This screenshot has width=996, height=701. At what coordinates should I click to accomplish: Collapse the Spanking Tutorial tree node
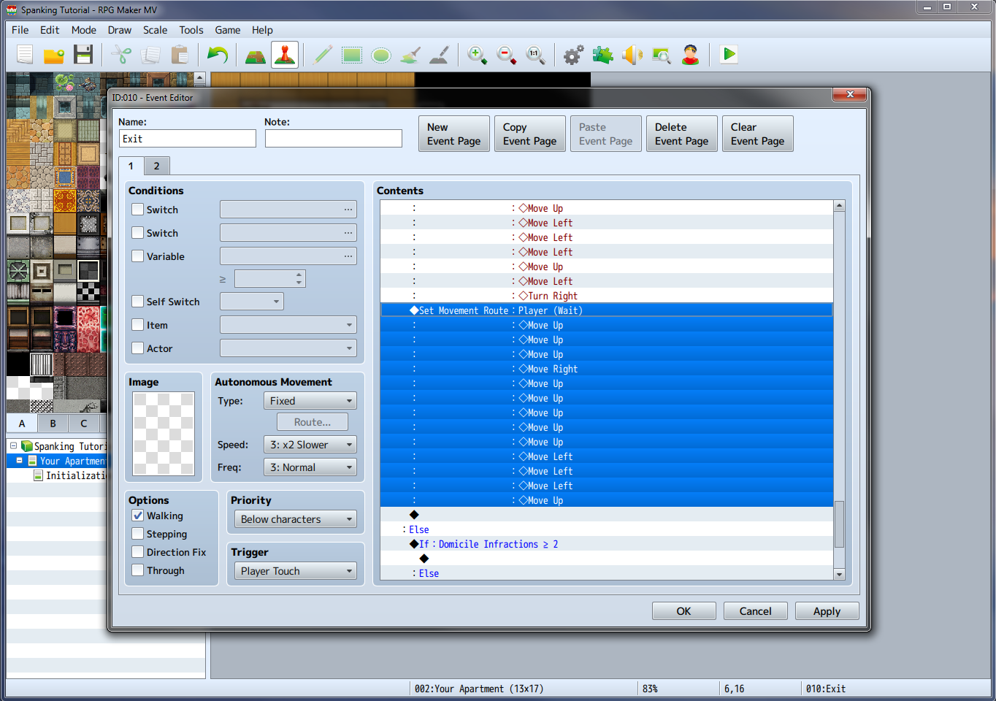click(x=13, y=446)
